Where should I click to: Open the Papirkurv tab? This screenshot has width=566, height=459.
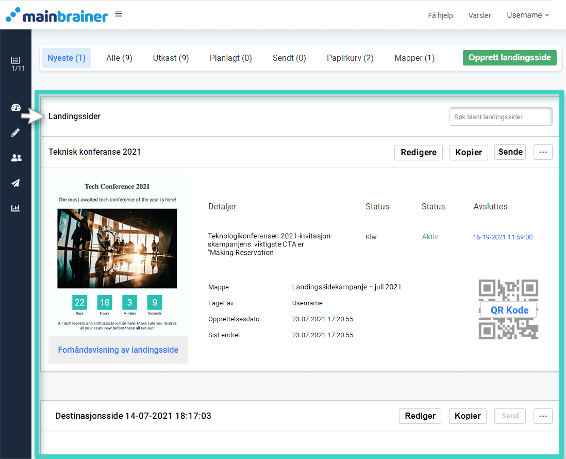tap(350, 58)
